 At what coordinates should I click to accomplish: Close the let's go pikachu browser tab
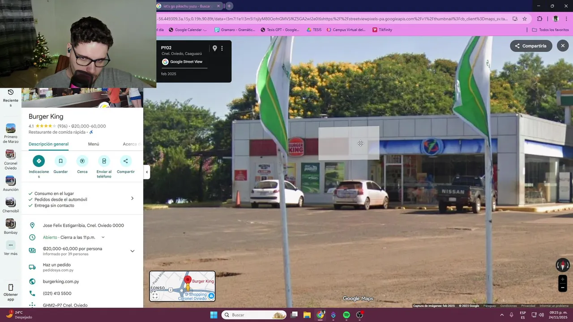point(218,6)
